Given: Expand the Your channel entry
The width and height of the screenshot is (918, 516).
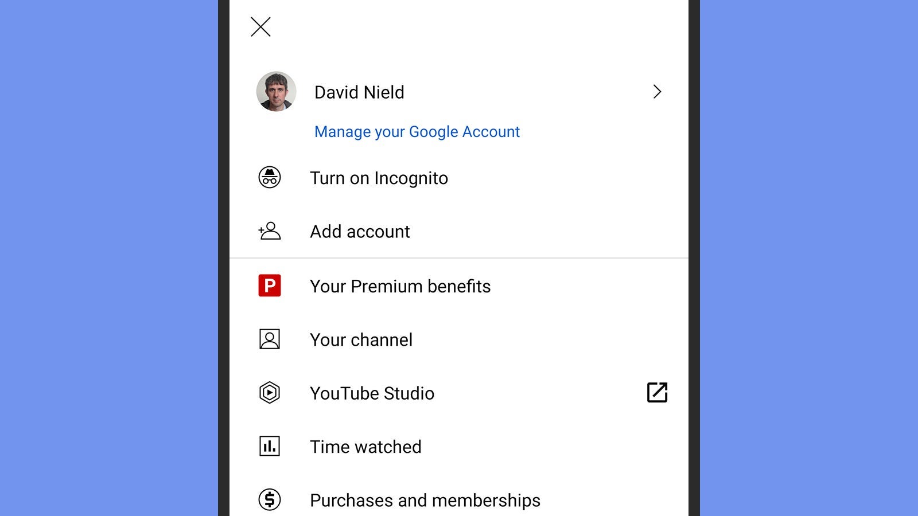Looking at the screenshot, I should (361, 339).
